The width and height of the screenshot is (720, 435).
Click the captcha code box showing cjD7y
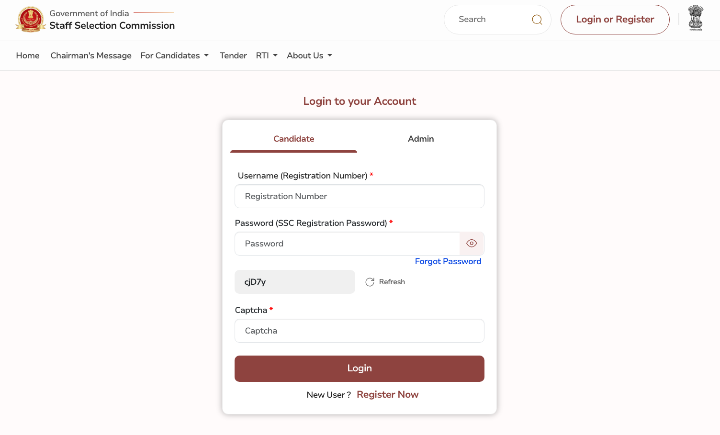(294, 282)
